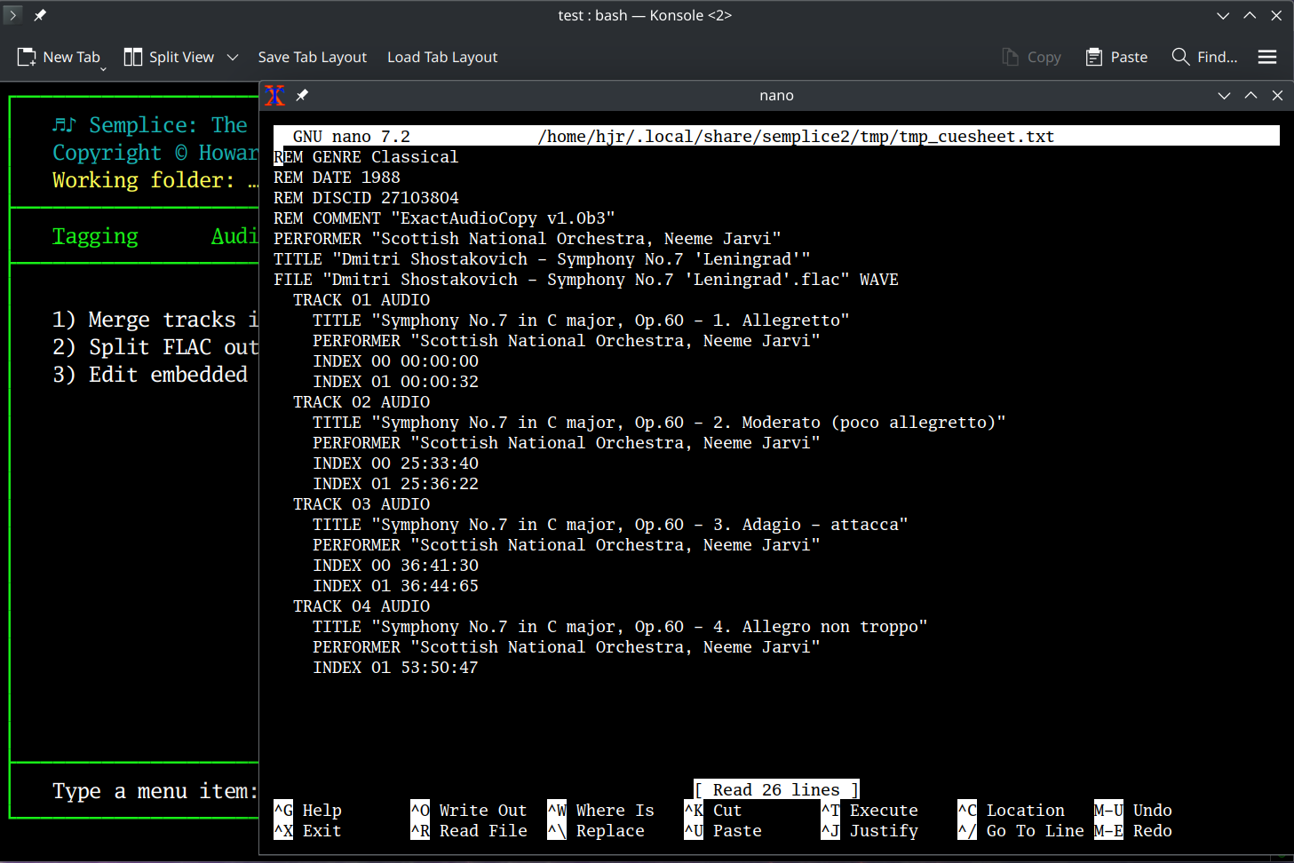The image size is (1294, 863).
Task: Click the Paste icon in the toolbar
Action: (1092, 56)
